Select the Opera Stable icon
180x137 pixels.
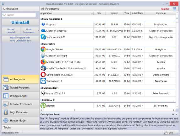pyautogui.click(x=43, y=75)
